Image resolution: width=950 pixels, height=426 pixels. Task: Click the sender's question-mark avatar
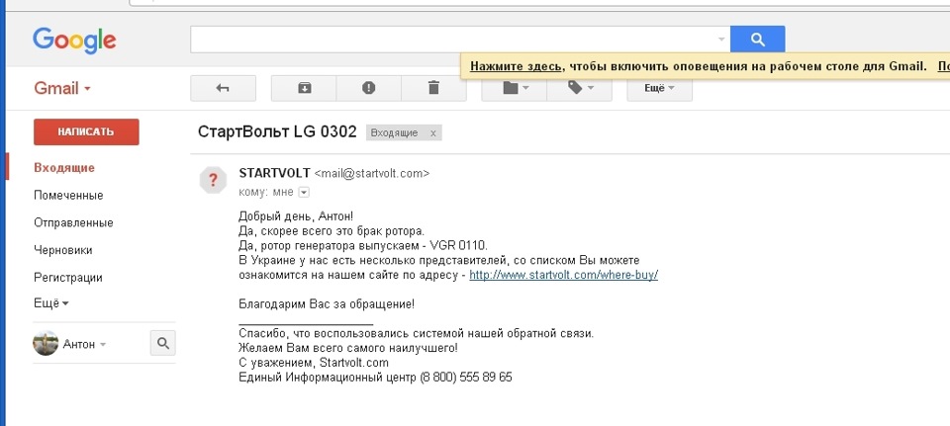(213, 180)
